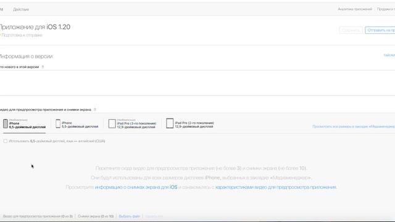Open link to view all sizes in Media Manager
Screen dimensions: 395x222
click(x=354, y=126)
